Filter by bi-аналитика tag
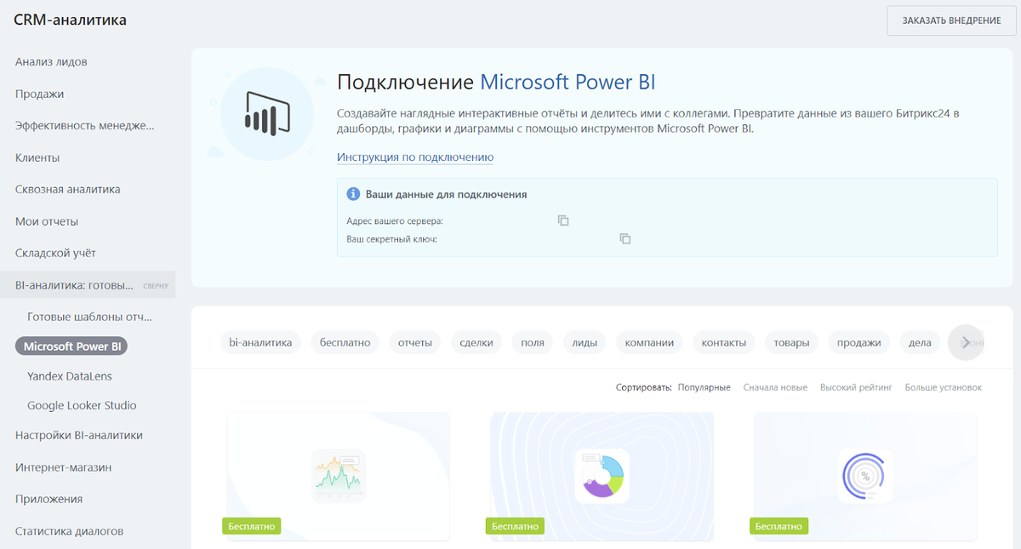Viewport: 1021px width, 549px height. pos(260,342)
